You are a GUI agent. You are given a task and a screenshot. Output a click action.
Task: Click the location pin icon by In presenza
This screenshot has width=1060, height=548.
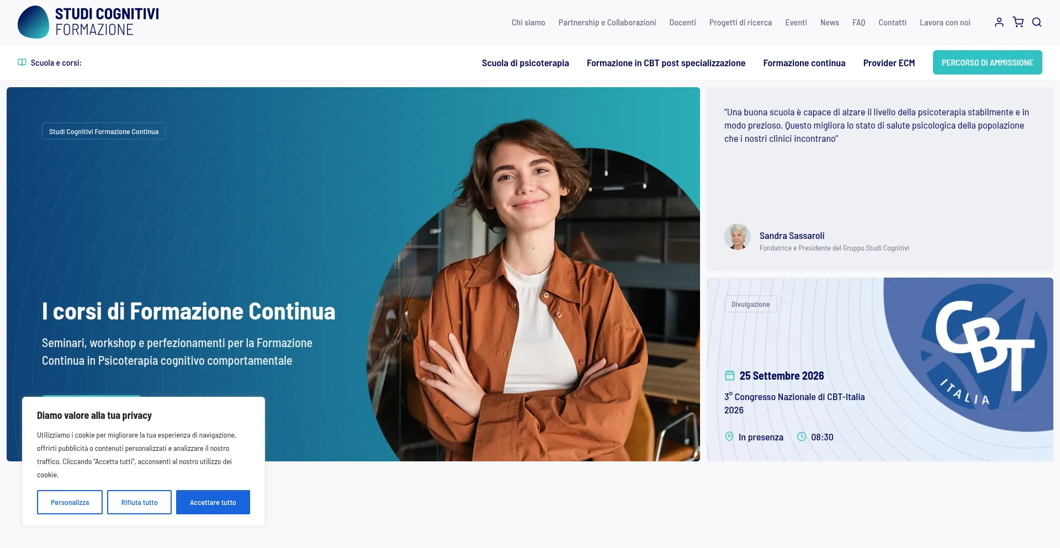tap(729, 437)
